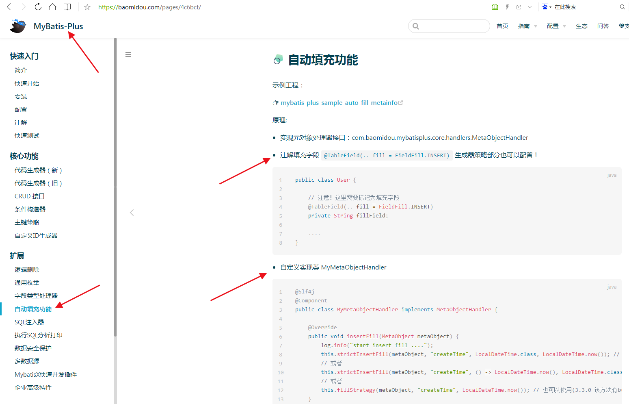
Task: Expand the address bar dropdown chevron
Action: (530, 7)
